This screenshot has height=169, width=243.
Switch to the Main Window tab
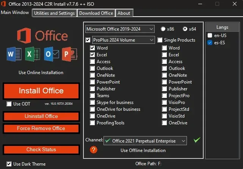tap(15, 12)
